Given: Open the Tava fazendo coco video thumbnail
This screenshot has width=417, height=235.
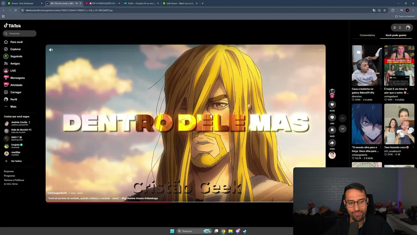Looking at the screenshot, I should tap(399, 124).
